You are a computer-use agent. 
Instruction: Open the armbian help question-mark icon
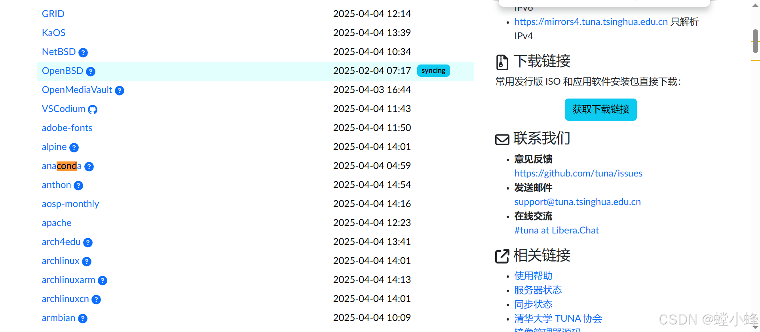pos(83,318)
